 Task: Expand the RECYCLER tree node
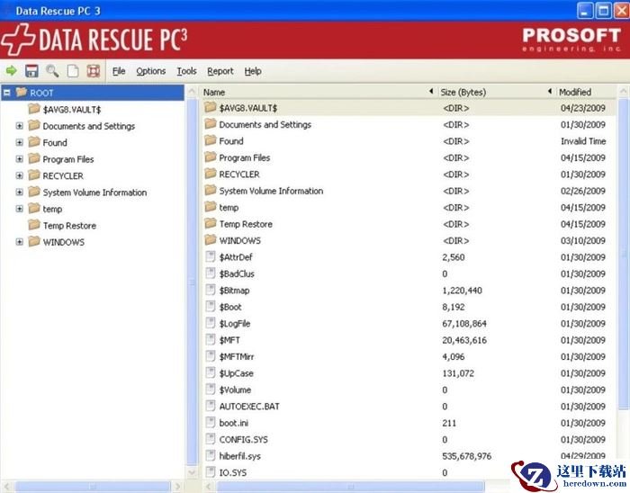(x=19, y=175)
